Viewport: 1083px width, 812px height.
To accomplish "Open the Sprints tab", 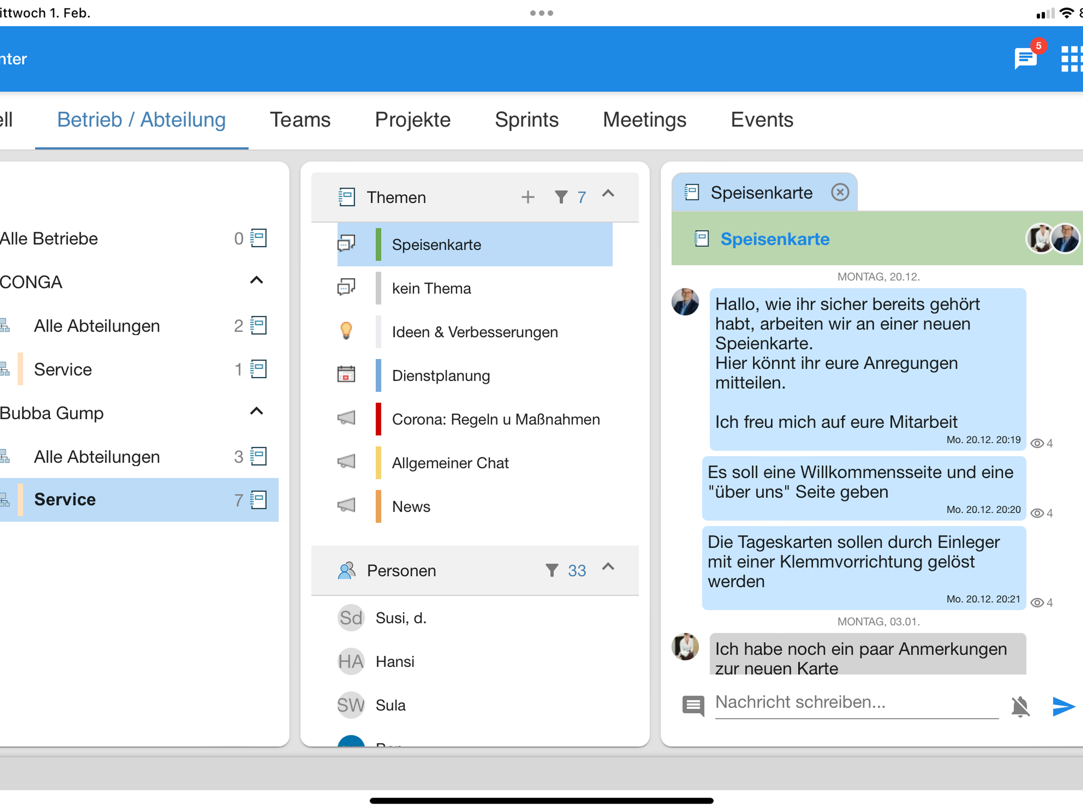I will [x=527, y=120].
